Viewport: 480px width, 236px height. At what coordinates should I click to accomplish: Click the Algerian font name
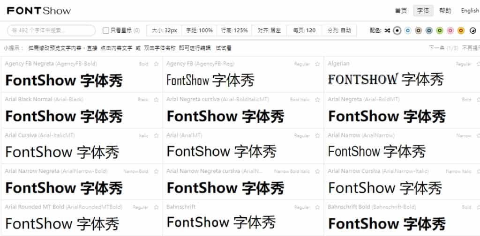[x=338, y=64]
